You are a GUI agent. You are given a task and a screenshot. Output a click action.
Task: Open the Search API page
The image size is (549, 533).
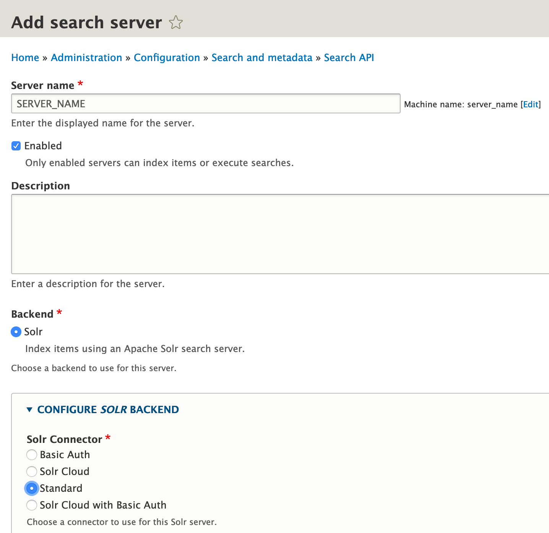point(349,58)
